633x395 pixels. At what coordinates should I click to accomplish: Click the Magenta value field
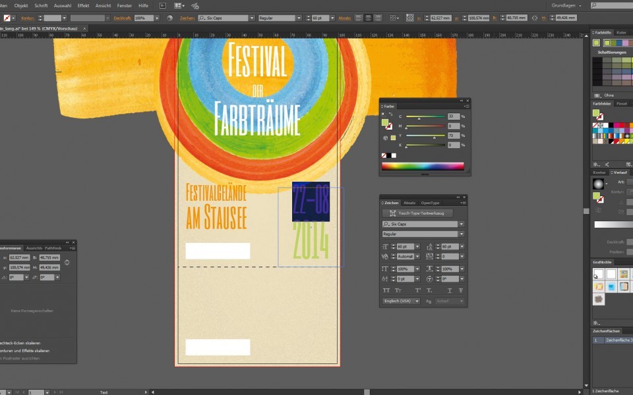tap(454, 126)
